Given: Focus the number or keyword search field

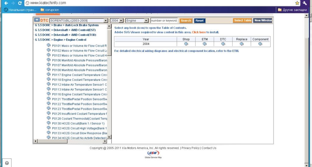Looking at the screenshot, I should 164,21.
